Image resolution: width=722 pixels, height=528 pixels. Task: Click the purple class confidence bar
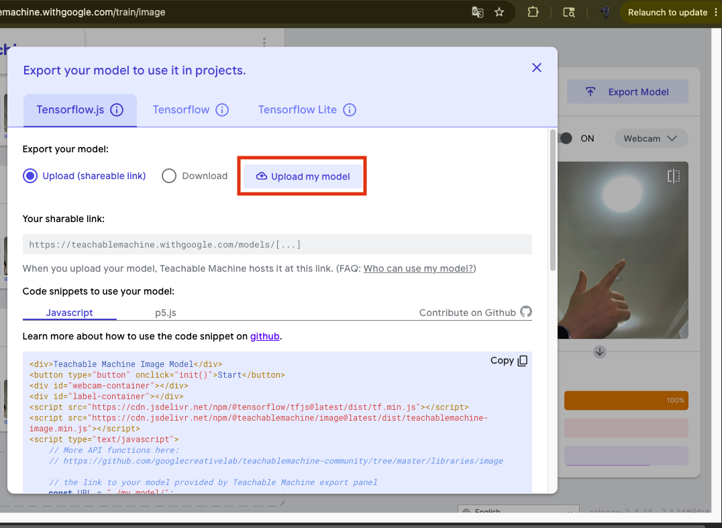(x=626, y=456)
